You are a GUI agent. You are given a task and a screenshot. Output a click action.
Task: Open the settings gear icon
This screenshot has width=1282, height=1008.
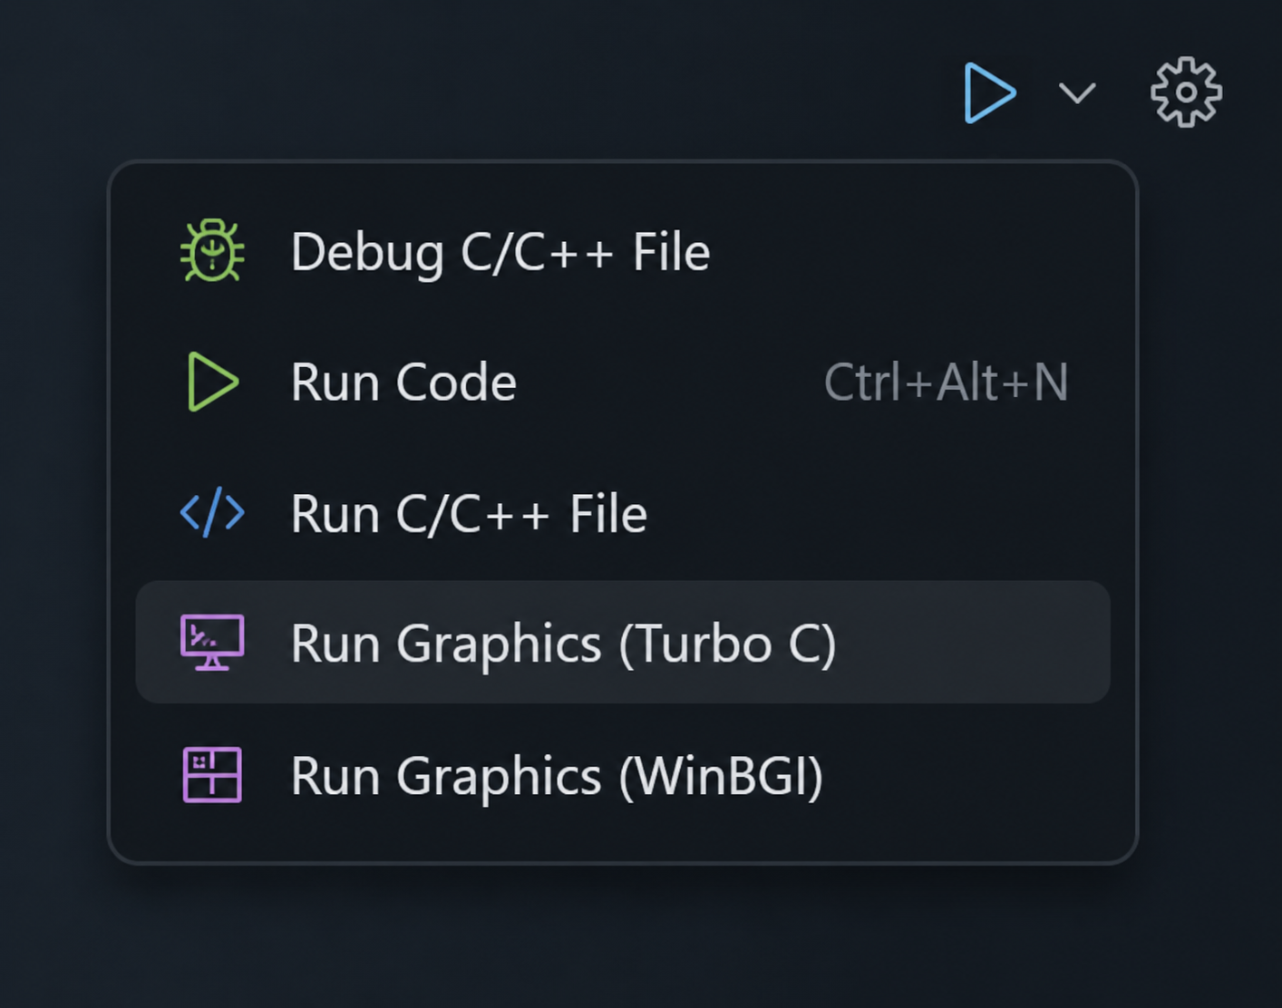[x=1186, y=92]
